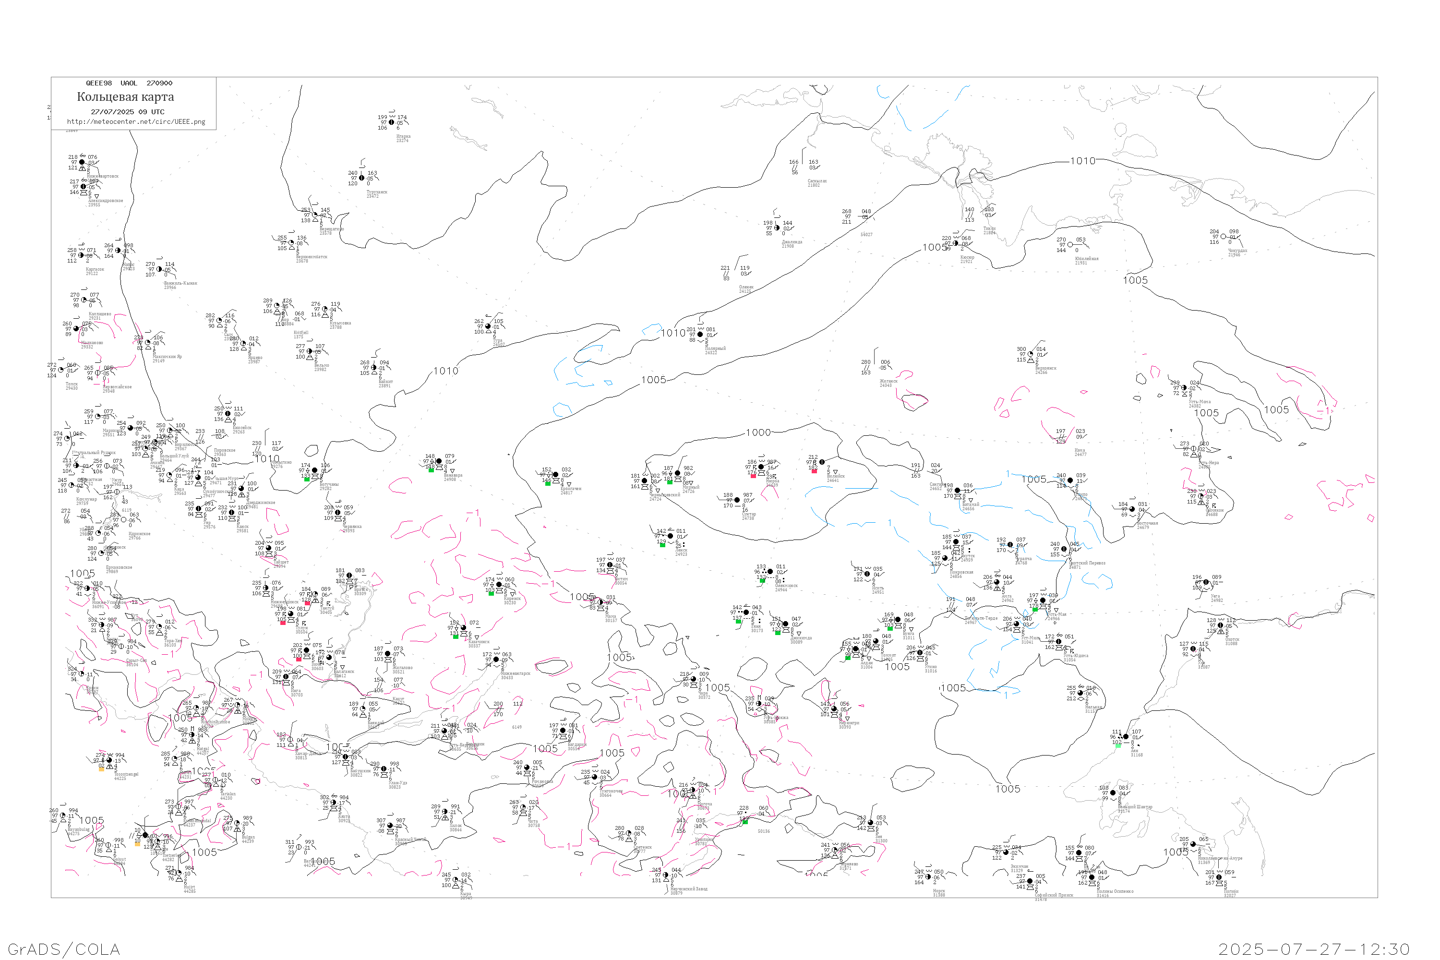Click the 27/07/2025 09 UTC date label
The image size is (1440, 960).
127,112
